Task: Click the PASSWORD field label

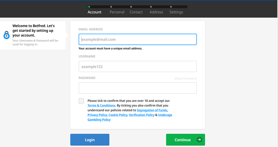Action: pyautogui.click(x=87, y=78)
